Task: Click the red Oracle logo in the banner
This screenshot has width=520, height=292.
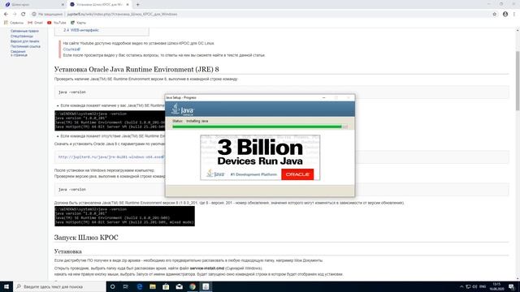Action: click(297, 174)
